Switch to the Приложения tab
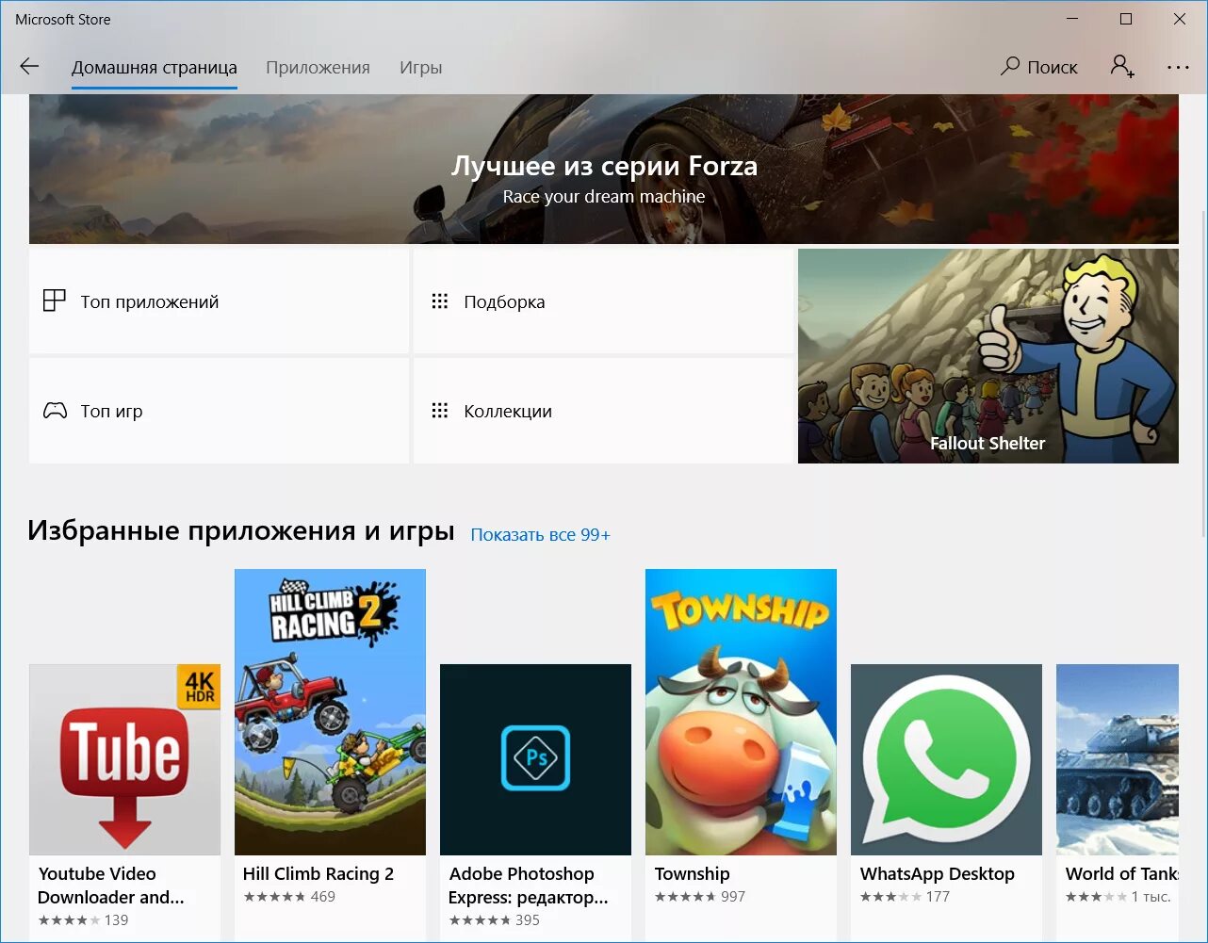1208x943 pixels. 318,68
